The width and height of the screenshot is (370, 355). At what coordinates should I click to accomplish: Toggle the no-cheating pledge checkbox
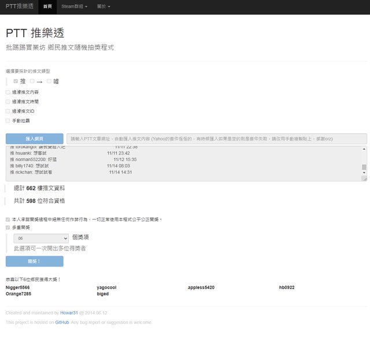[8, 220]
